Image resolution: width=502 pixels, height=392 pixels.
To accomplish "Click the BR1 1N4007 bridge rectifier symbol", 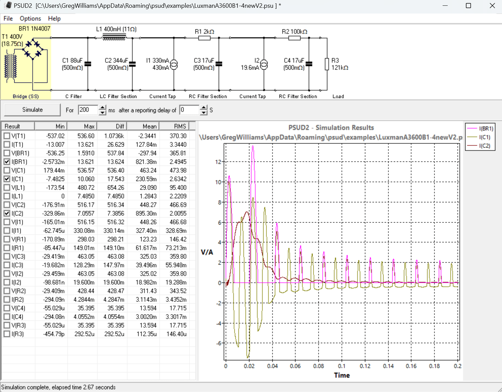I will pos(33,49).
